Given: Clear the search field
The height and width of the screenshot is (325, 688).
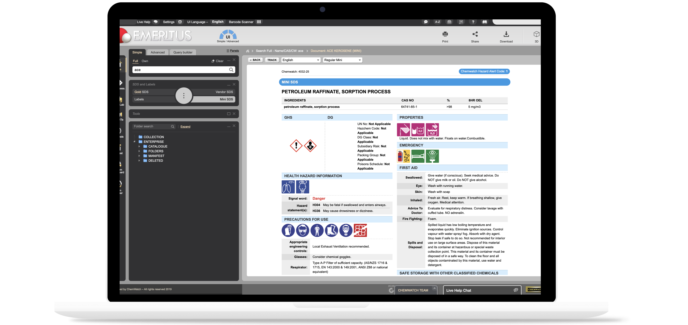Looking at the screenshot, I should [217, 61].
